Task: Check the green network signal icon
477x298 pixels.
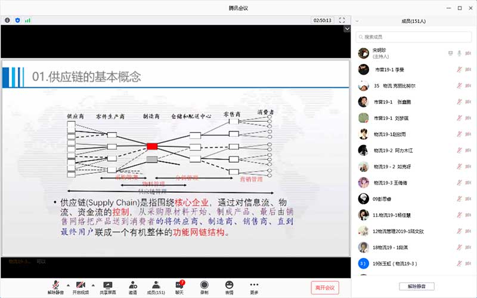Action: click(x=27, y=20)
